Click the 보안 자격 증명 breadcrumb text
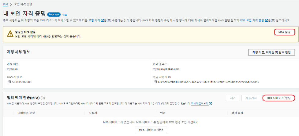Image resolution: width=299 pixels, height=136 pixels. click(x=23, y=4)
